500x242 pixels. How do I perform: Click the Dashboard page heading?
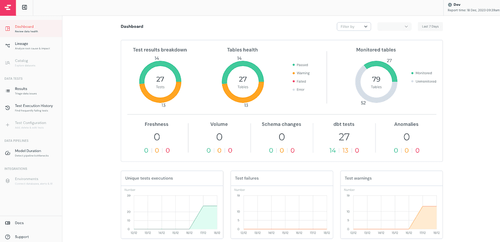click(132, 27)
